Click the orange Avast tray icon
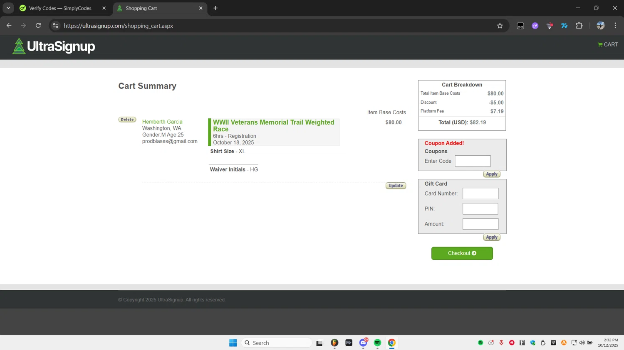 (564, 343)
